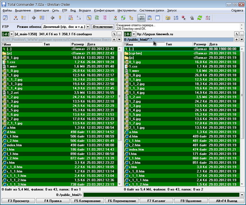Open the Выделение menu
Screen dimensions: 246x205
coord(23,11)
